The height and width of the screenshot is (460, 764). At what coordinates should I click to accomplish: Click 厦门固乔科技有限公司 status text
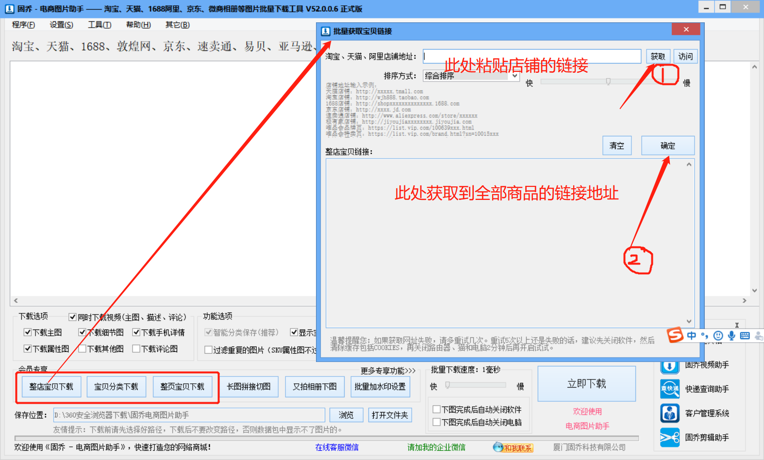coord(589,447)
